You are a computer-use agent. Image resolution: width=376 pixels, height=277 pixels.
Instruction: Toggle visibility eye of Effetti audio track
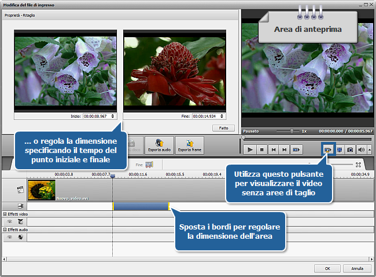click(9, 237)
